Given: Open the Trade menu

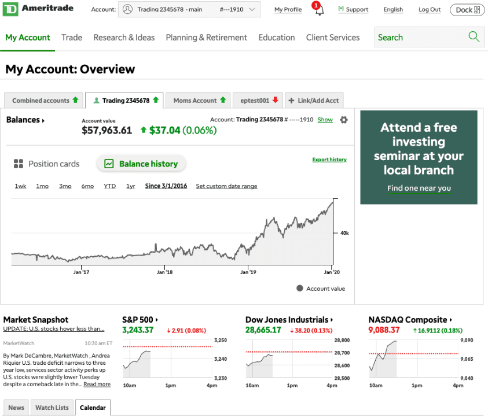Looking at the screenshot, I should coord(72,38).
